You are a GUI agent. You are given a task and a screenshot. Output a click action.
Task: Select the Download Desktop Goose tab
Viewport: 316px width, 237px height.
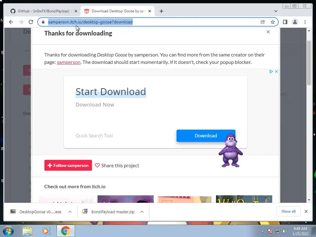118,11
